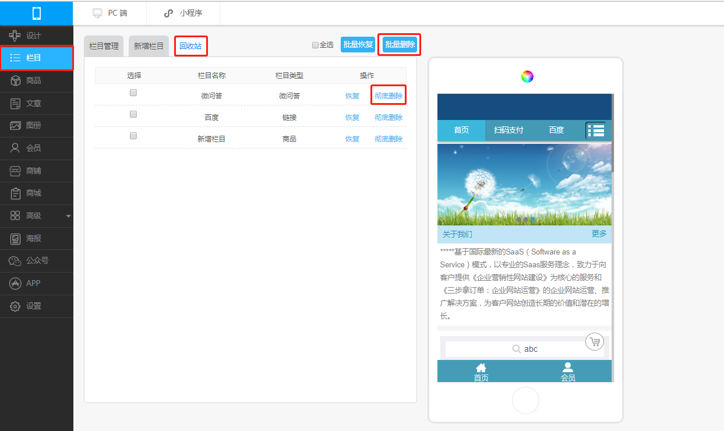Click the list menu icon in phone preview
This screenshot has height=431, width=724.
pos(595,130)
